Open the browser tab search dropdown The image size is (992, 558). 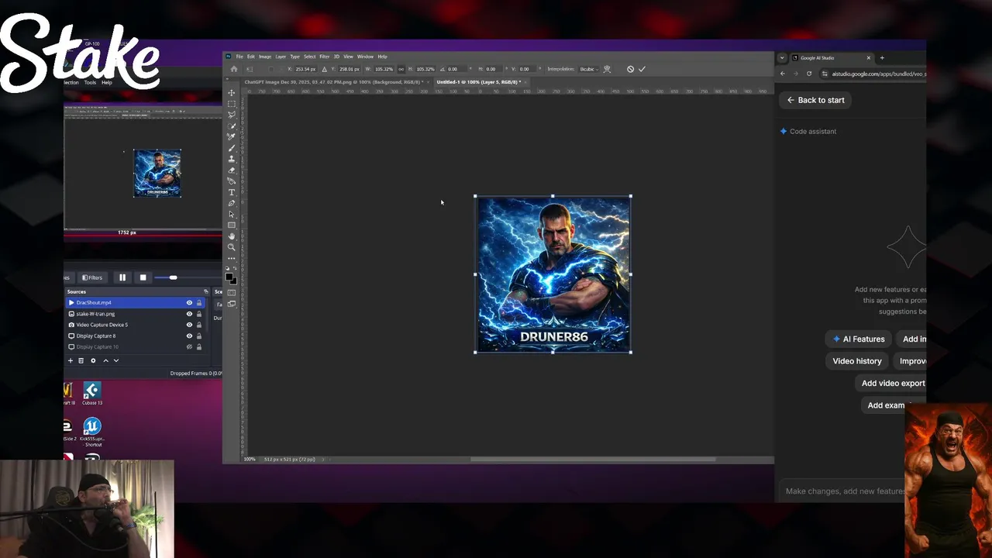[782, 57]
